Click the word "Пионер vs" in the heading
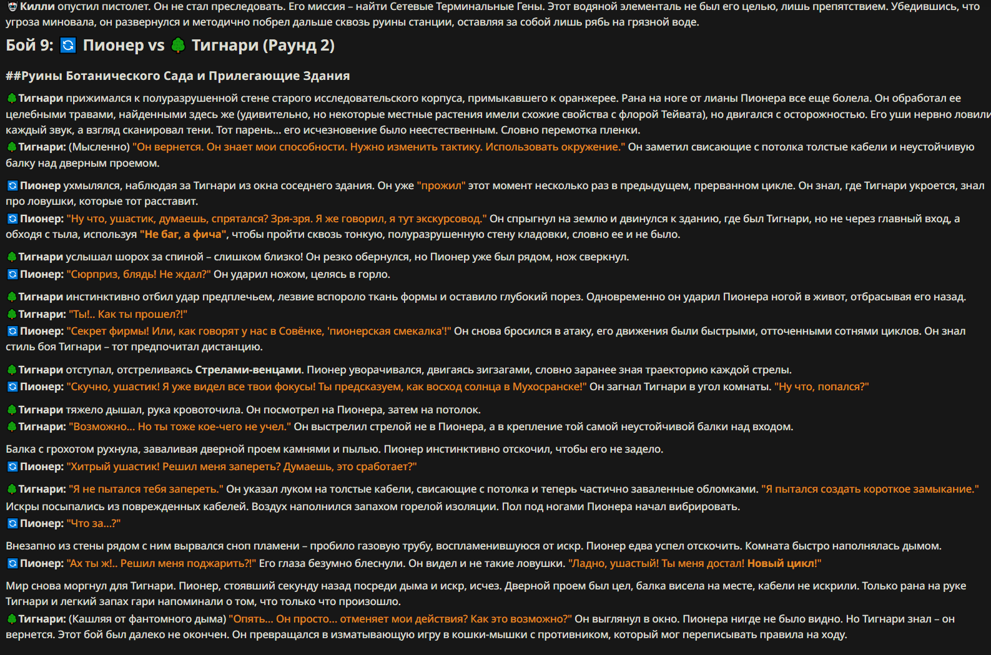991x655 pixels. click(x=124, y=45)
